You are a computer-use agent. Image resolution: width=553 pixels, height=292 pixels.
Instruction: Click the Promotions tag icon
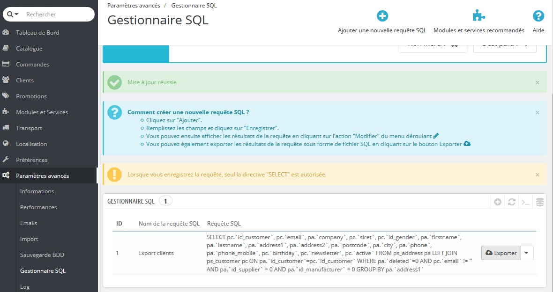(x=6, y=95)
